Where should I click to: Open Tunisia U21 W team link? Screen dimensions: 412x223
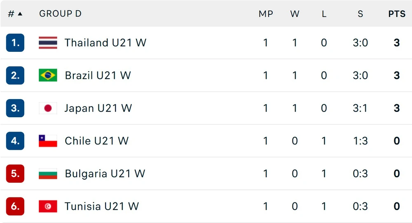102,206
